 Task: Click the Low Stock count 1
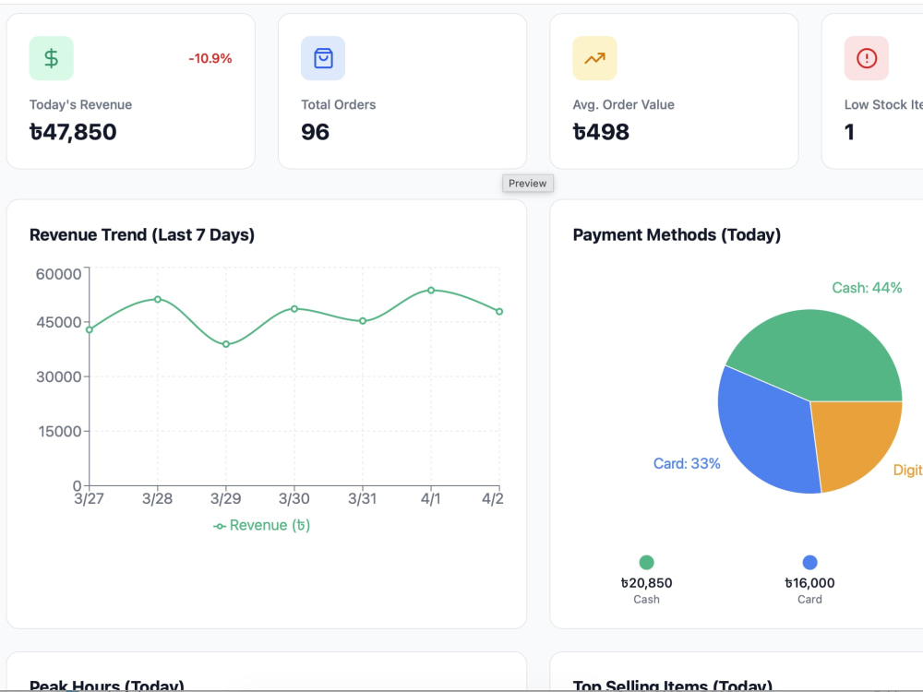point(849,132)
